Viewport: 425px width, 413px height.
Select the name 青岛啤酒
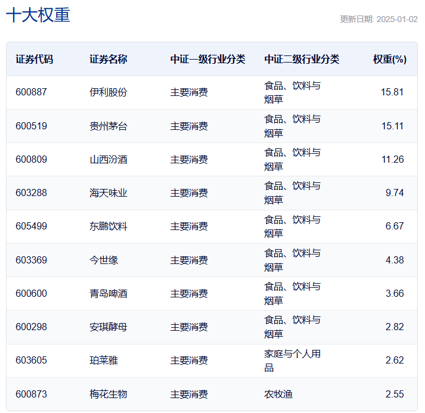coord(108,293)
